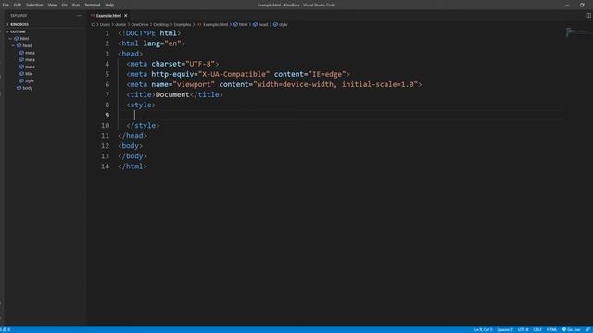Select the html symbol in Outline

tap(24, 39)
